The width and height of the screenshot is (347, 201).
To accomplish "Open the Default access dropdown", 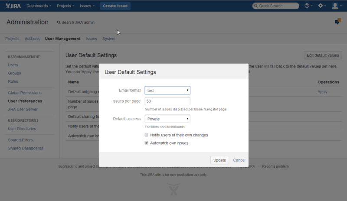I will pos(167,119).
